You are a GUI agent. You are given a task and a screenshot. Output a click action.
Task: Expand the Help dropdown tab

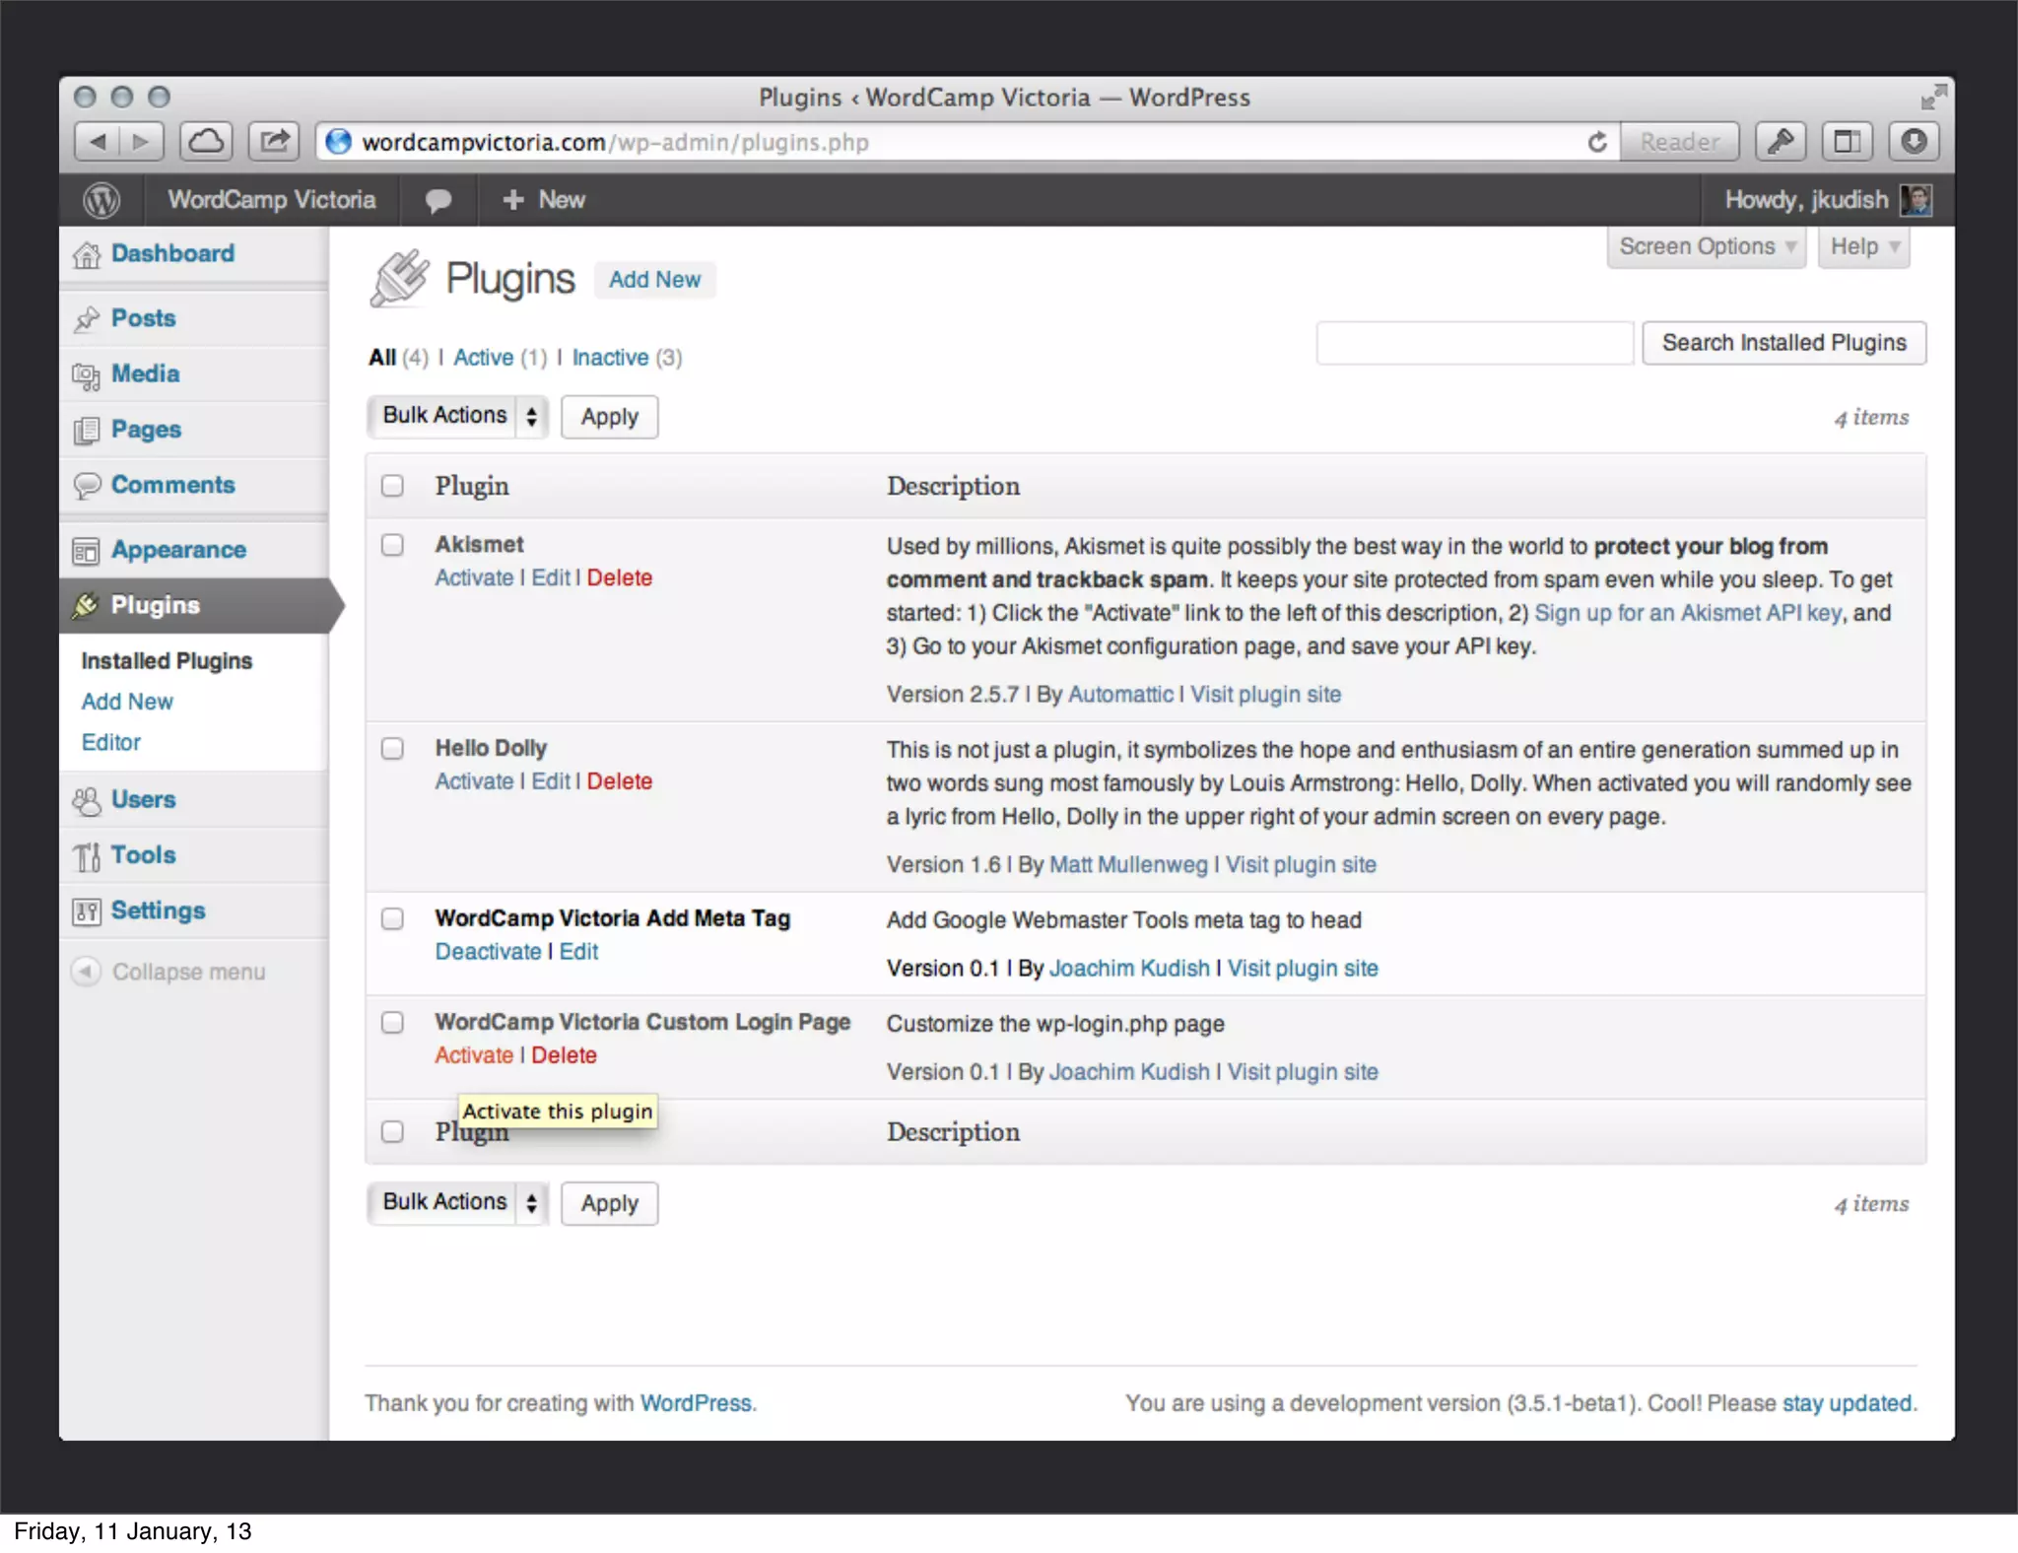(1863, 246)
